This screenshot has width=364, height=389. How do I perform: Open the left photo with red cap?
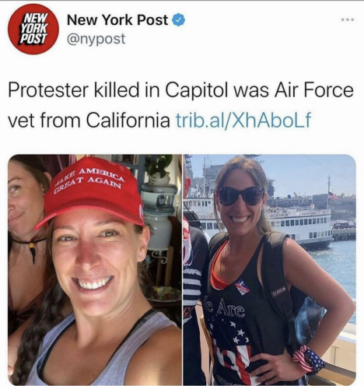click(x=95, y=270)
